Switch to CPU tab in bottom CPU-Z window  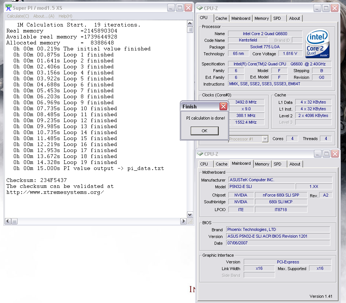point(204,164)
